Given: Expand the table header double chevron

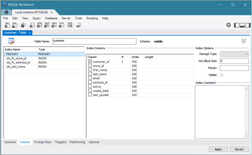Looking at the screenshot, I should coord(244,41).
